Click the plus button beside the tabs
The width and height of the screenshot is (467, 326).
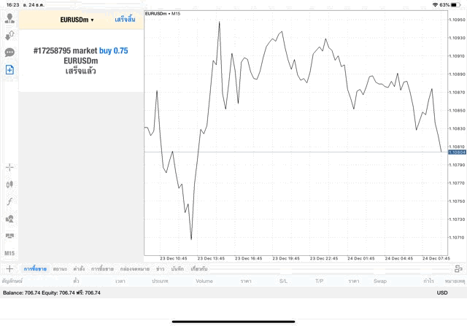pyautogui.click(x=9, y=268)
